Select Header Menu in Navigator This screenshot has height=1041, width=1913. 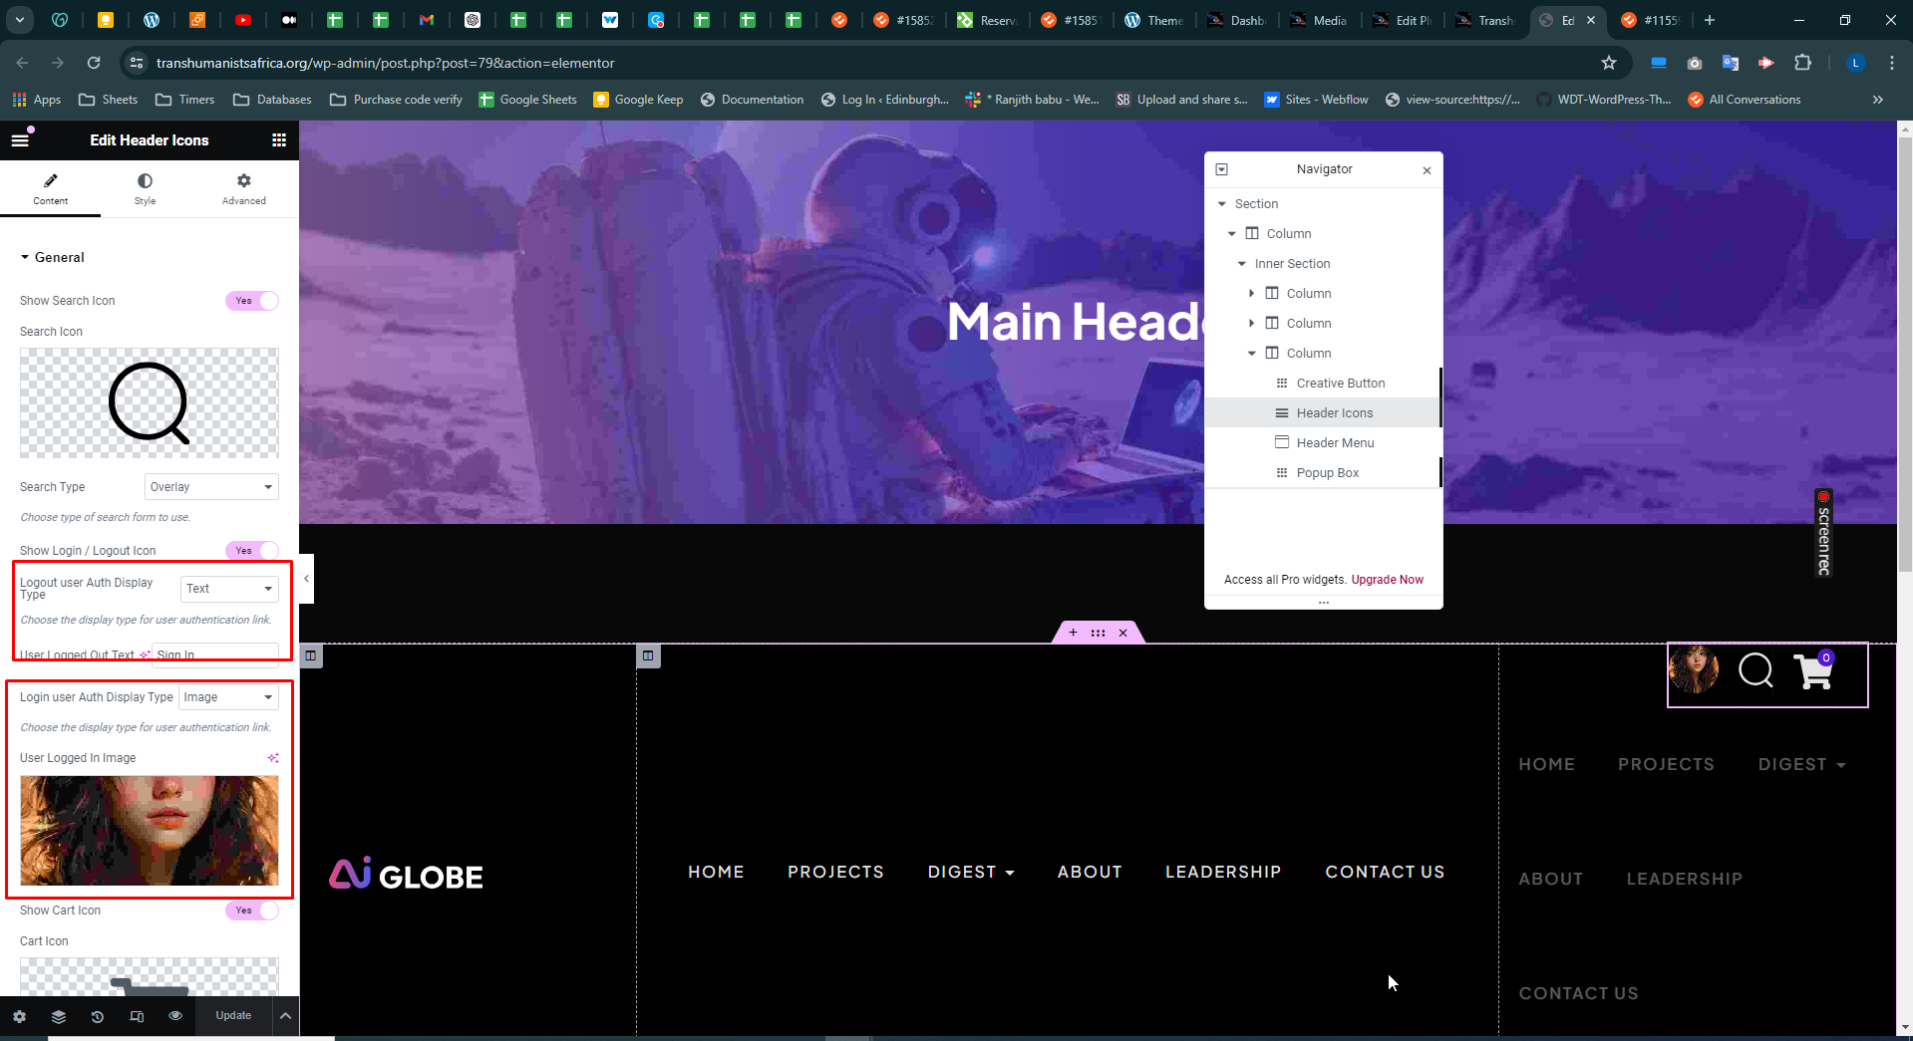pos(1323,443)
